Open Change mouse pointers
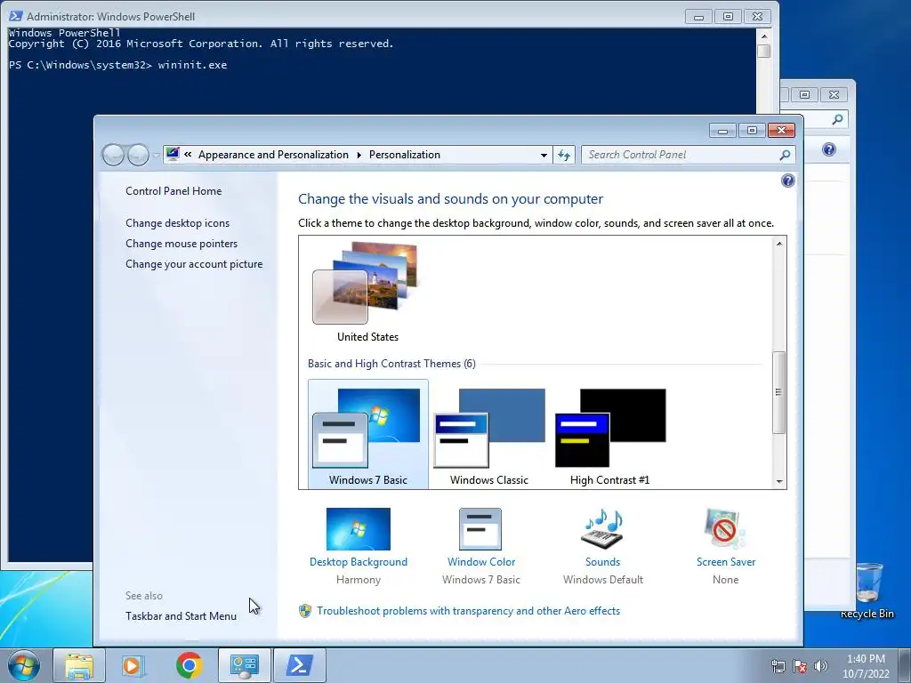This screenshot has height=683, width=911. (181, 244)
